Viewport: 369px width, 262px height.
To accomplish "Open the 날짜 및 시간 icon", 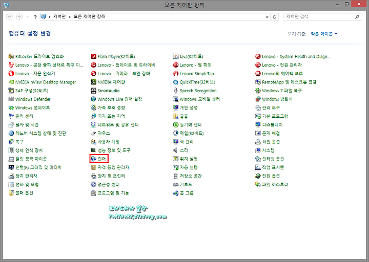I will tap(11, 125).
